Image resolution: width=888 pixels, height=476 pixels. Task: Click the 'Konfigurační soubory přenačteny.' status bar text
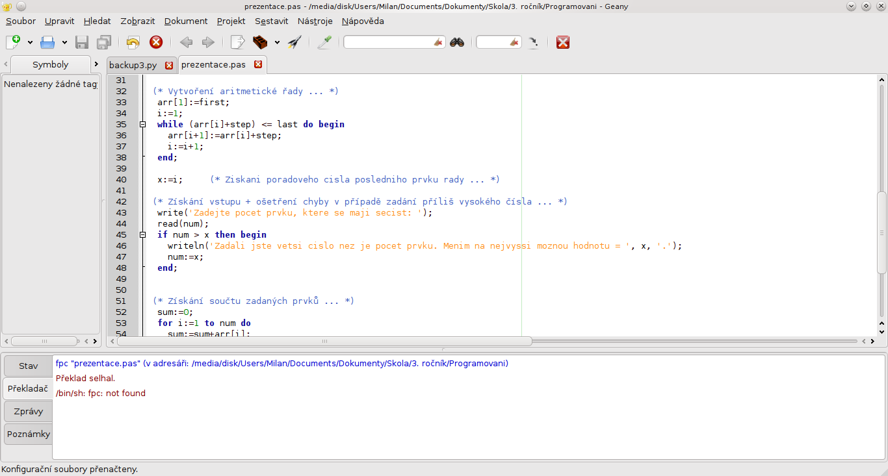pos(70,469)
